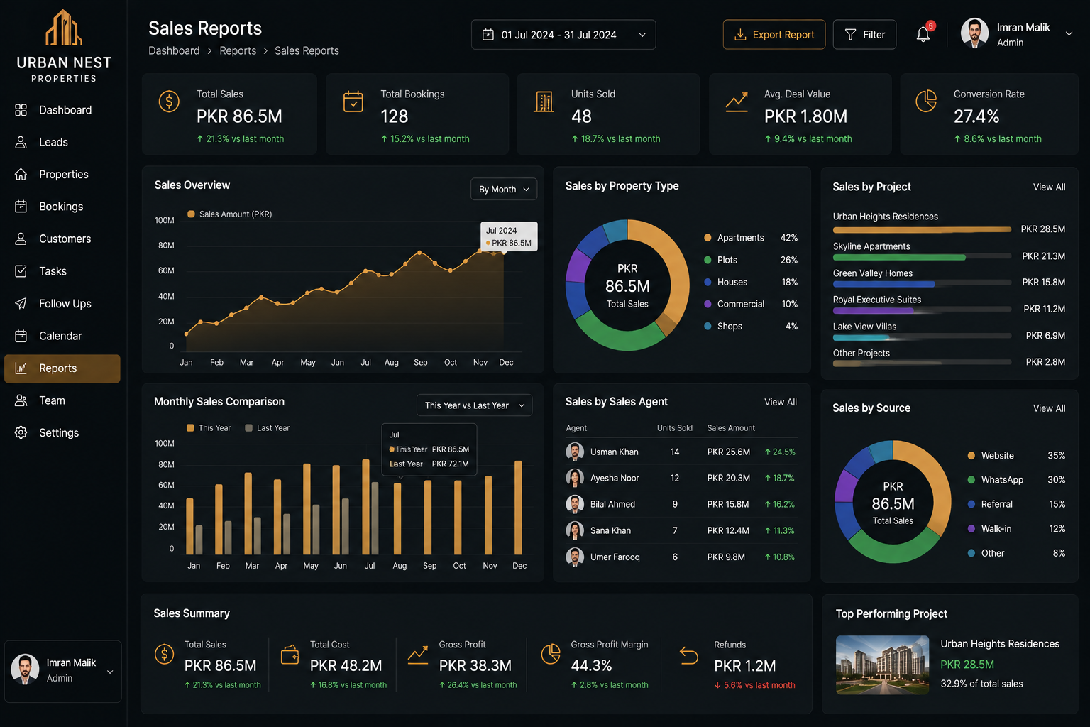
Task: Click the Leads person icon in sidebar
Action: (x=21, y=142)
